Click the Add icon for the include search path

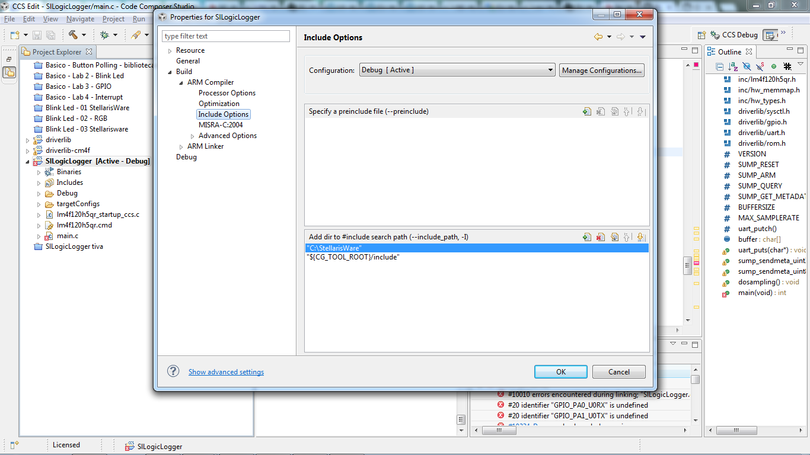(x=587, y=237)
